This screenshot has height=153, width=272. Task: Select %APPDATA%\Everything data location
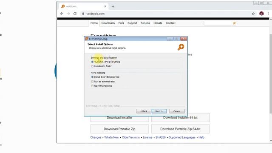click(x=92, y=62)
